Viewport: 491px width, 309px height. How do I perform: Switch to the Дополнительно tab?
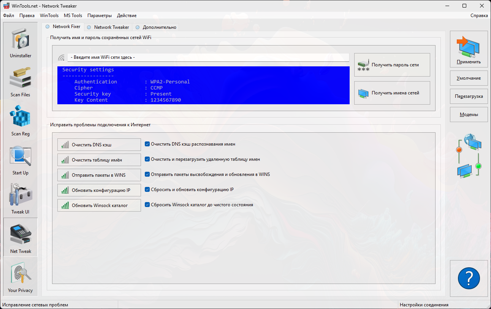[x=156, y=27]
